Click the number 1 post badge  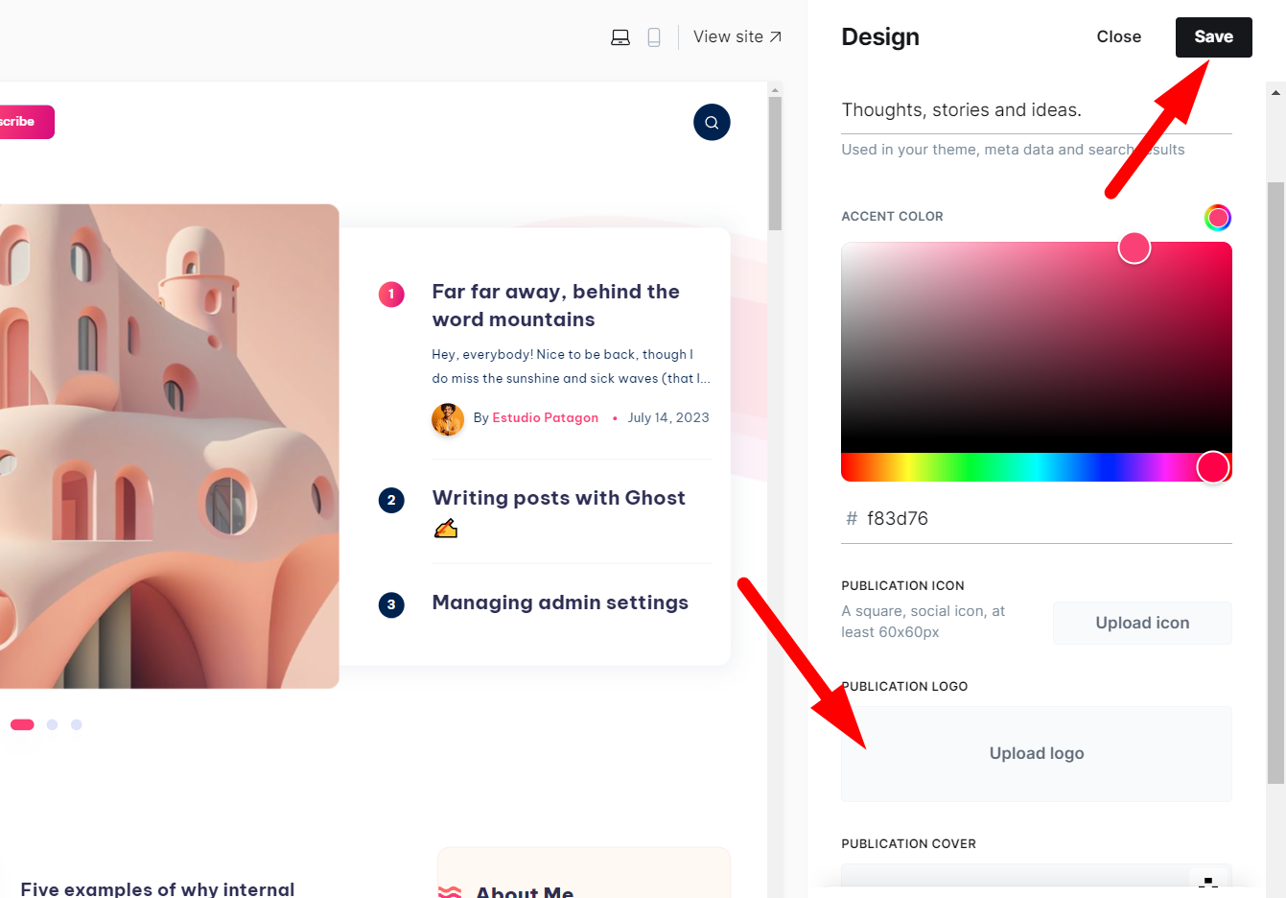click(x=391, y=295)
